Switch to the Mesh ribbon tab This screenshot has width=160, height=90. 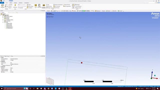[11, 3]
